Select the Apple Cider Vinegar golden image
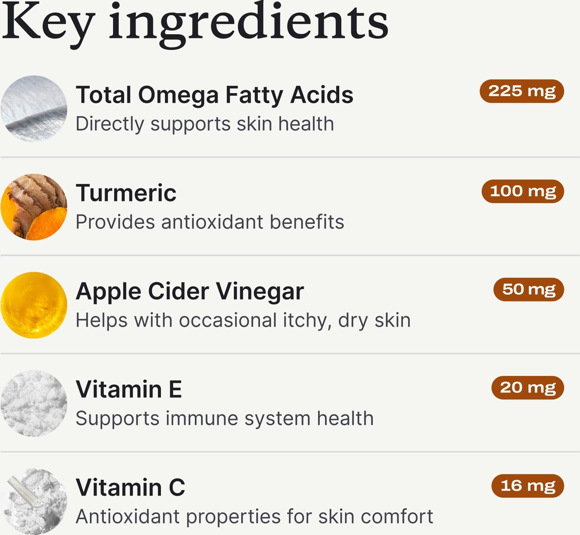This screenshot has width=580, height=535. tap(34, 305)
